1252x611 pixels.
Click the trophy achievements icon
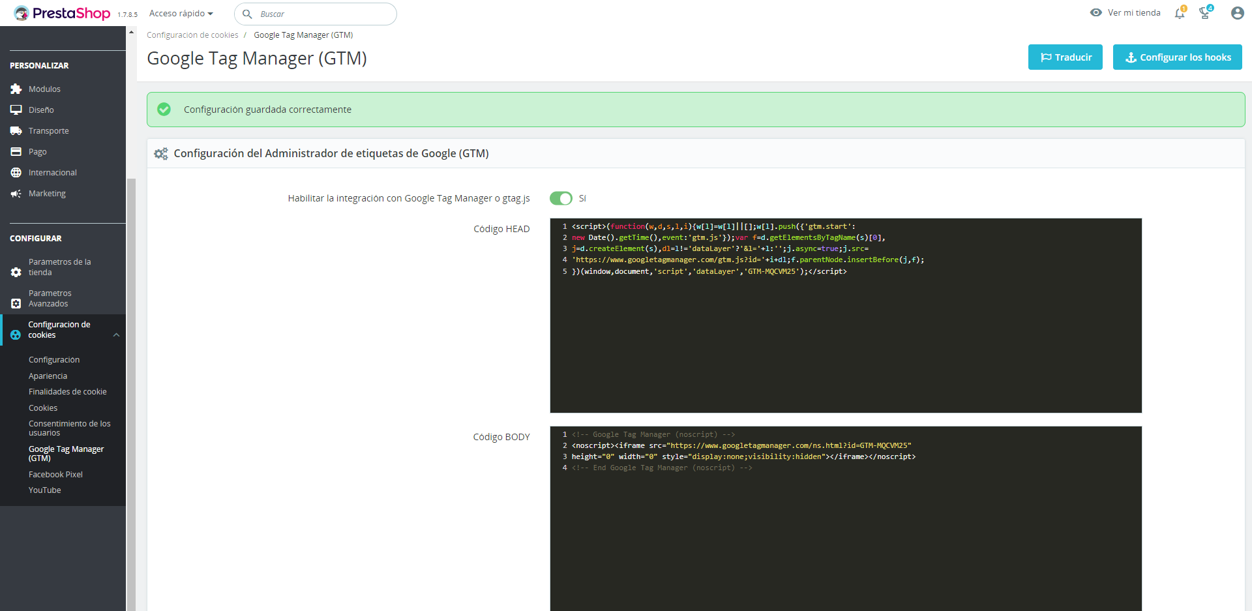tap(1205, 13)
